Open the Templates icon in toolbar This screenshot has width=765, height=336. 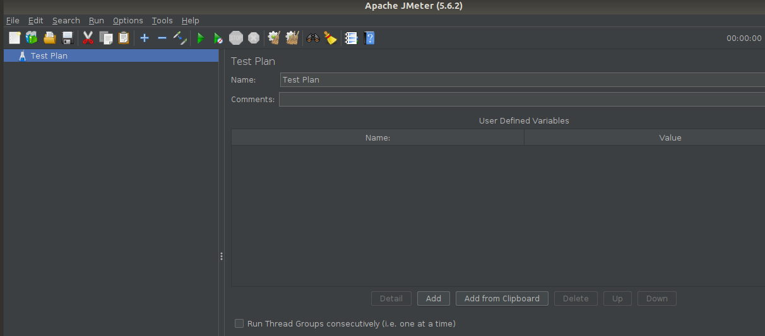[32, 38]
